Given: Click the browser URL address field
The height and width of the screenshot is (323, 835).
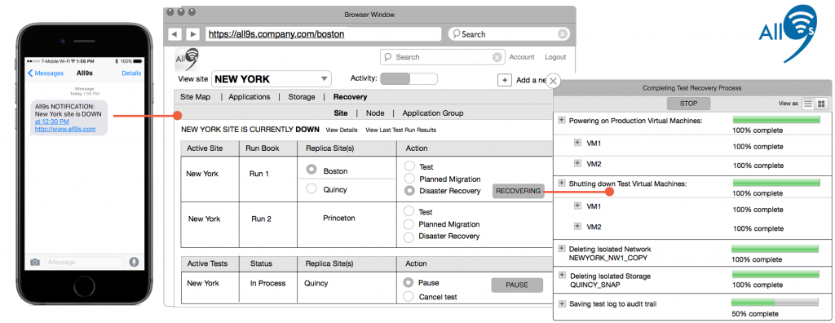Looking at the screenshot, I should 323,34.
